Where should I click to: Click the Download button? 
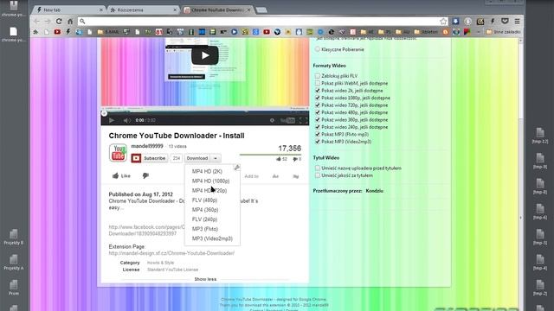[197, 158]
